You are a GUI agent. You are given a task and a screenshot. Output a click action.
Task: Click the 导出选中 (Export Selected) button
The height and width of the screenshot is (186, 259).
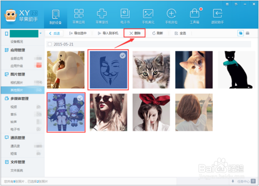78,33
